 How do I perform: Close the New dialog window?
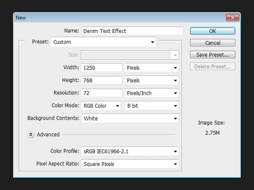pyautogui.click(x=232, y=17)
